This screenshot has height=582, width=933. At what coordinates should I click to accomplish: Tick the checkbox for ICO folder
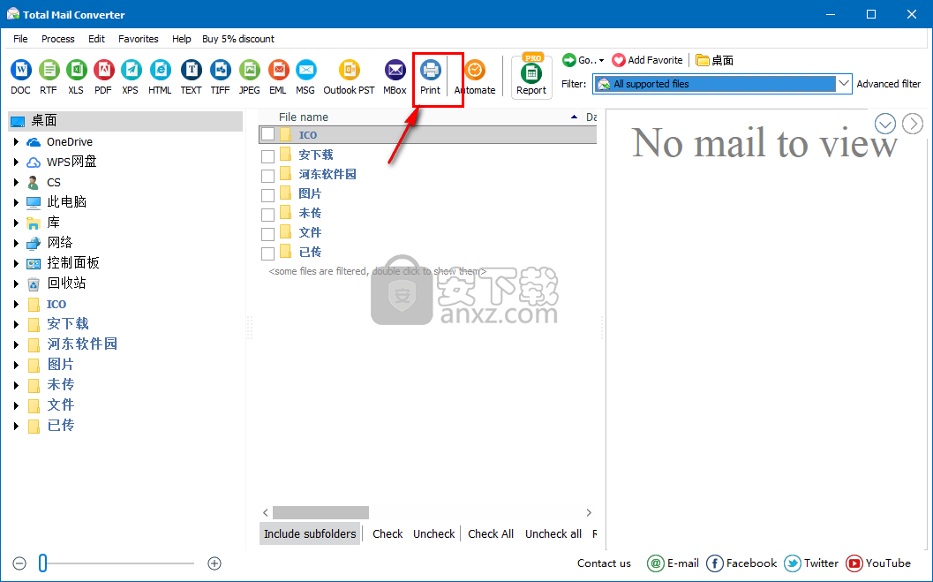point(267,134)
